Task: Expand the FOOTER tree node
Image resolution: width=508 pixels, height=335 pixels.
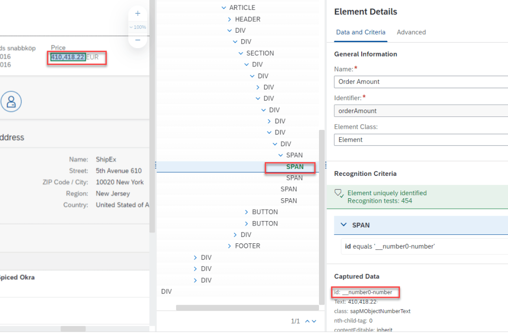Action: (x=230, y=246)
